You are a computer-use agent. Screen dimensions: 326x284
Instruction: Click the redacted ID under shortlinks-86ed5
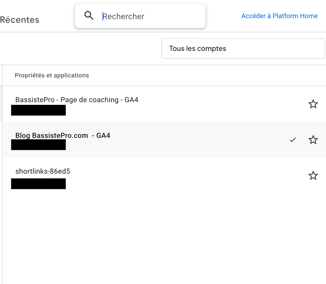click(x=38, y=184)
